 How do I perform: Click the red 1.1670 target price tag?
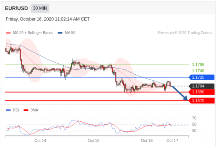click(202, 101)
